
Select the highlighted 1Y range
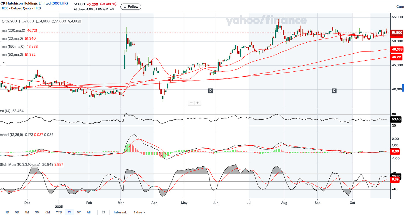coord(69,212)
